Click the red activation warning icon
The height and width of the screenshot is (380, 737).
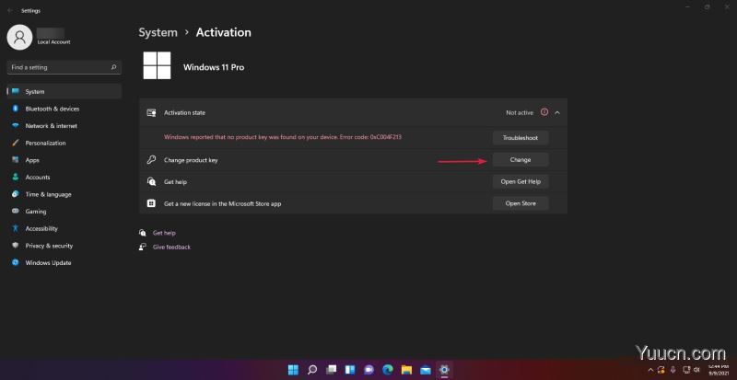[544, 112]
